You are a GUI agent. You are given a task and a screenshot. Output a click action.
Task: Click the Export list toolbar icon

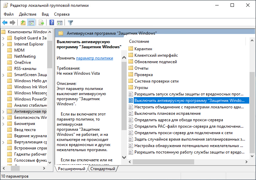click(x=41, y=23)
